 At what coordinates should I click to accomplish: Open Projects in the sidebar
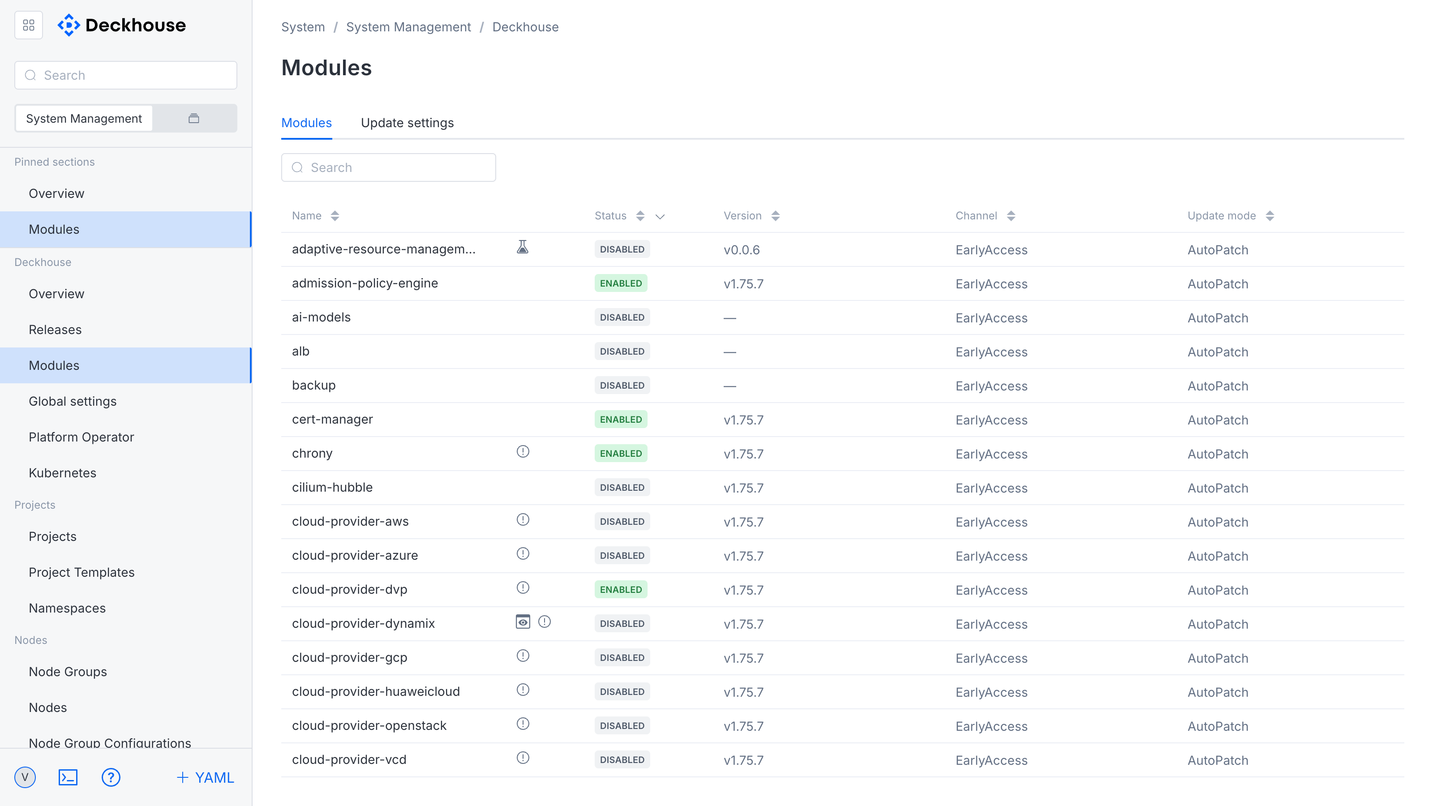[x=126, y=536]
